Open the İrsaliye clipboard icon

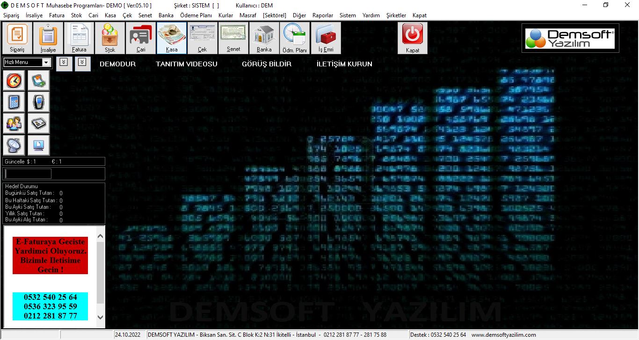(x=48, y=38)
